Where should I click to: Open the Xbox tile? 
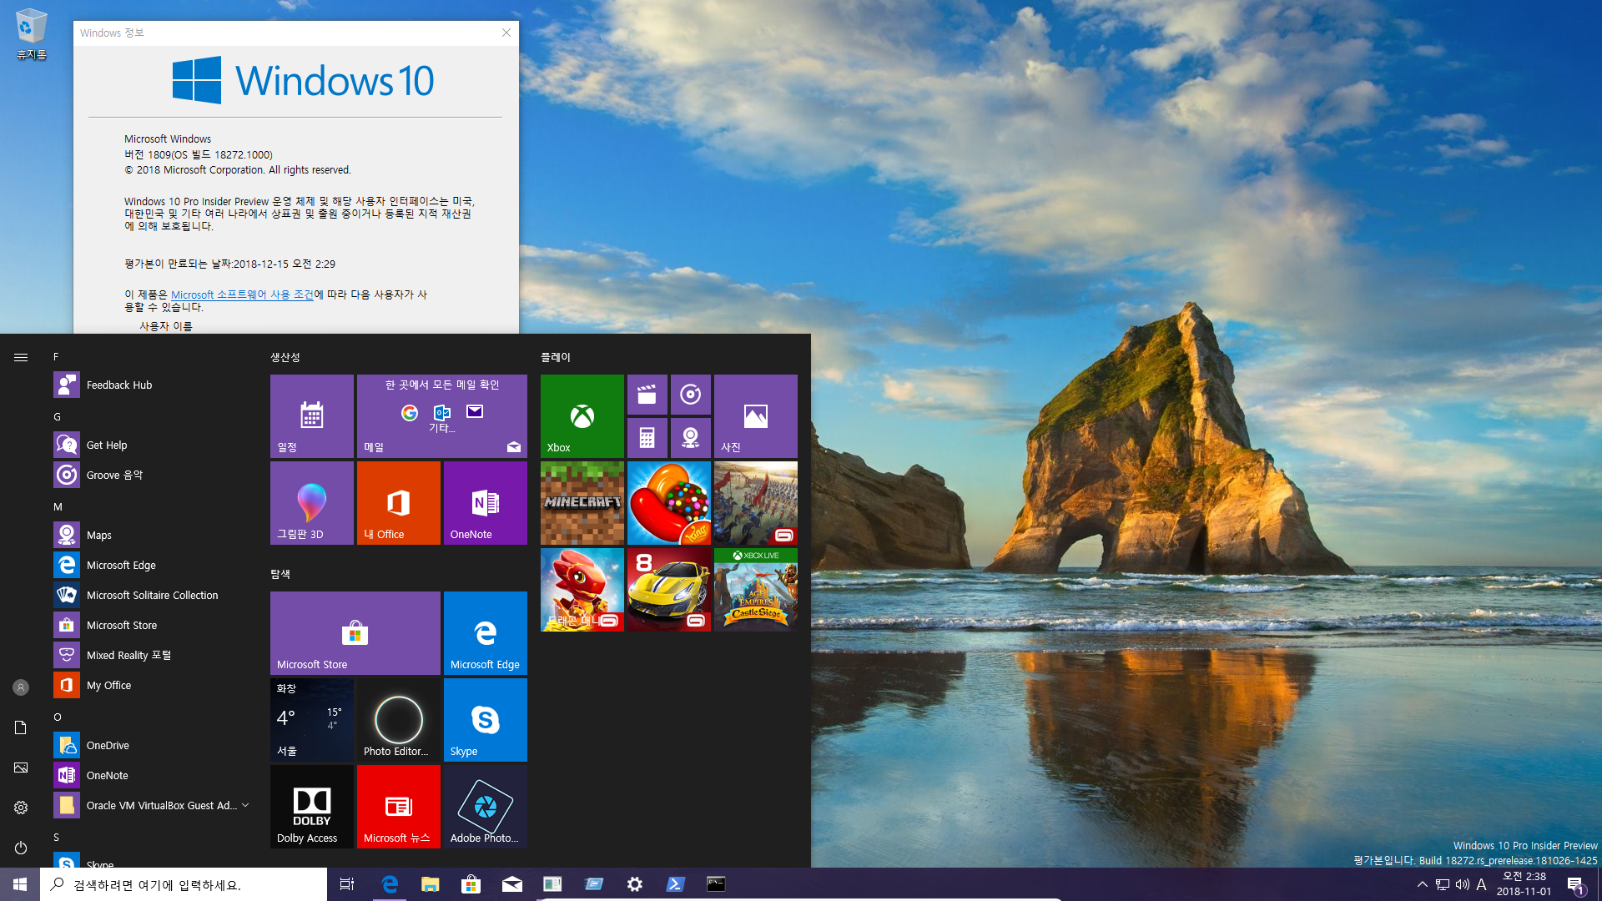(x=582, y=416)
